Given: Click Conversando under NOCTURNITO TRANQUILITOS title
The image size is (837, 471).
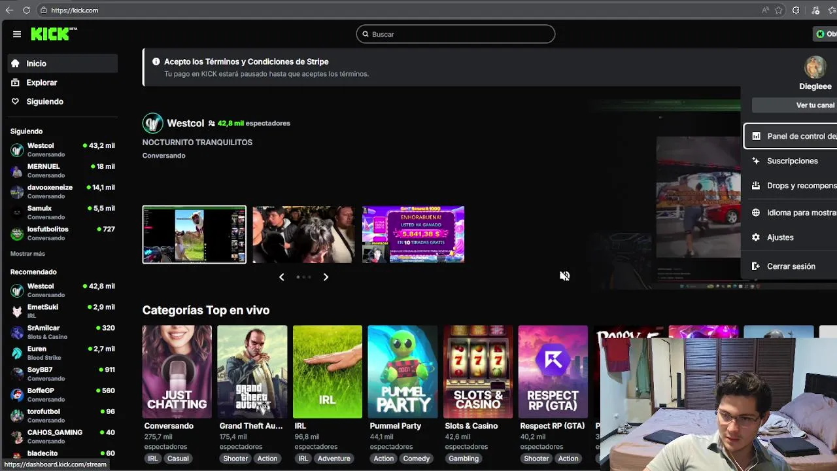Looking at the screenshot, I should point(163,156).
